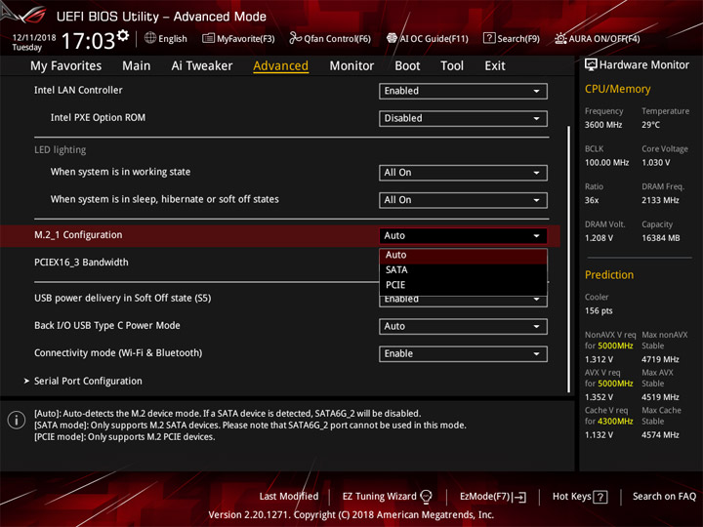Select SATA option in M.2_1 list
Viewport: 703px width, 527px height.
[463, 269]
